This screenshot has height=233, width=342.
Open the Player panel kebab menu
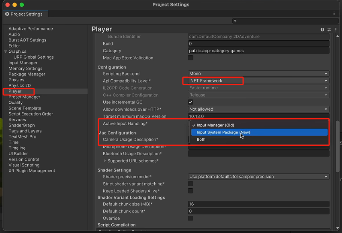[x=336, y=30]
